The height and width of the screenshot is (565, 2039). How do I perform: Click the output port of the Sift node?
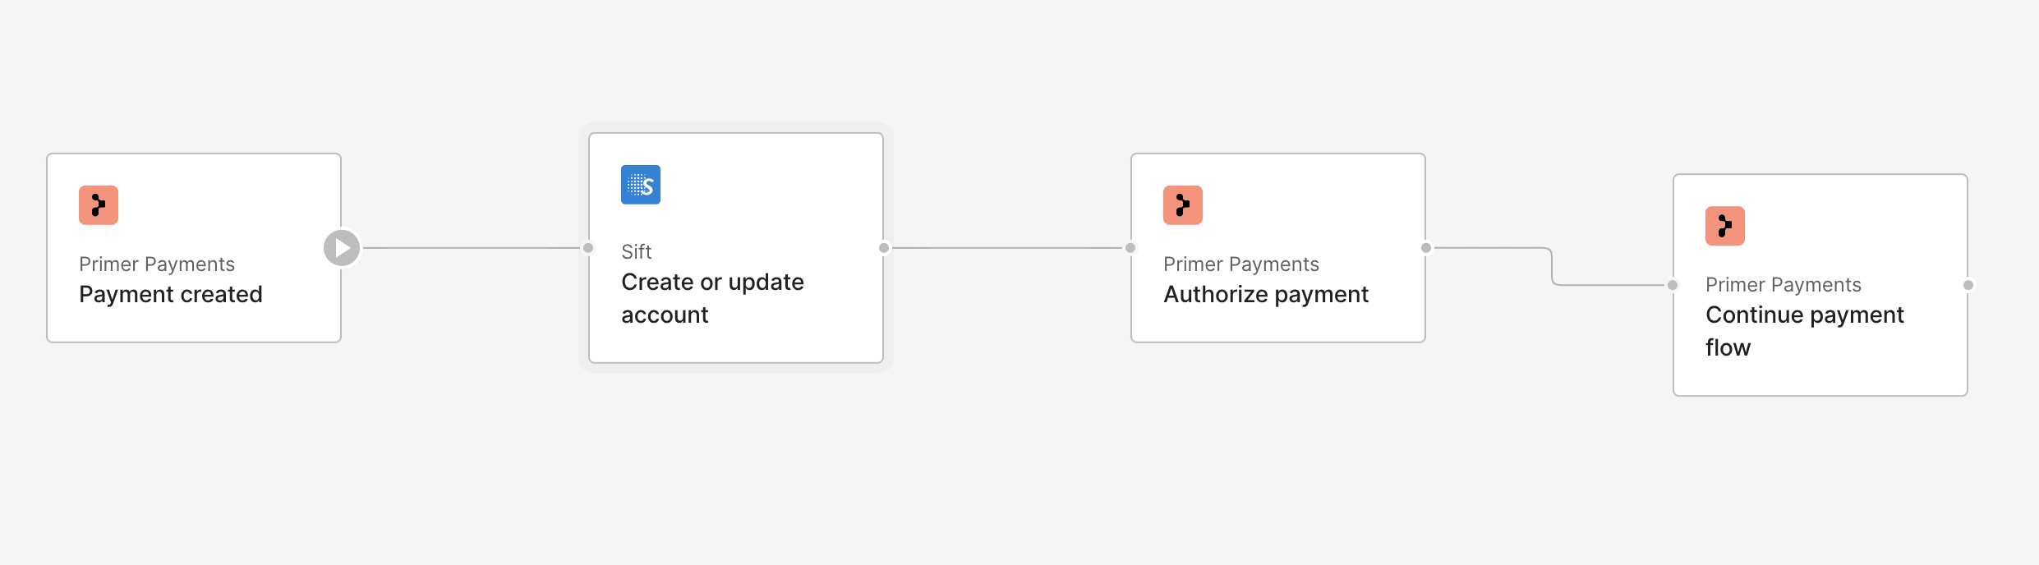tap(884, 248)
